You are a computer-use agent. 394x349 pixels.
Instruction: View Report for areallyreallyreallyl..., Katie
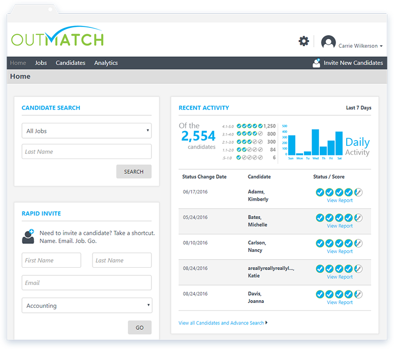click(340, 277)
